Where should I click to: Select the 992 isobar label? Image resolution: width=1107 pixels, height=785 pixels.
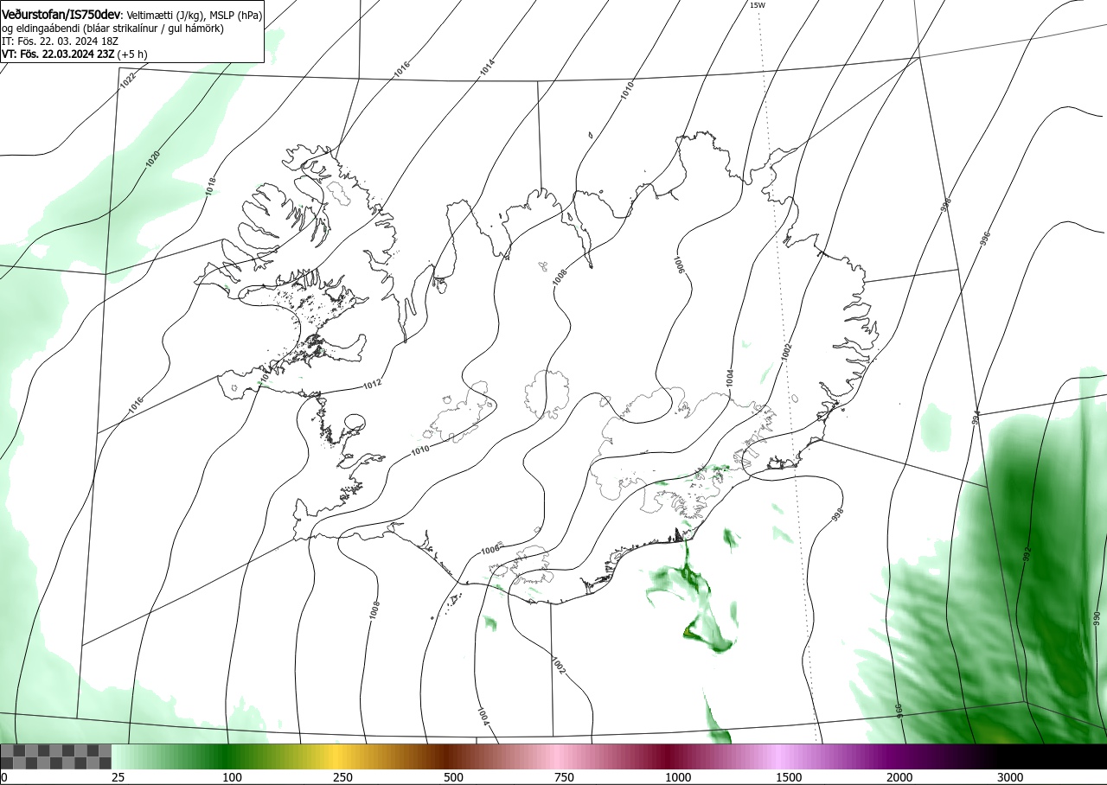click(x=1027, y=553)
